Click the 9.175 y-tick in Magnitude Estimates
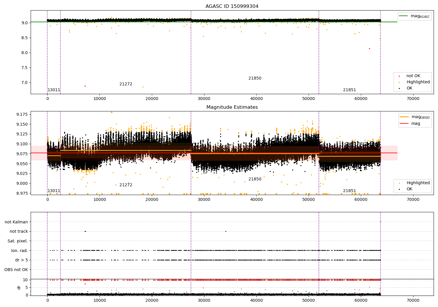The image size is (438, 307). (22, 114)
